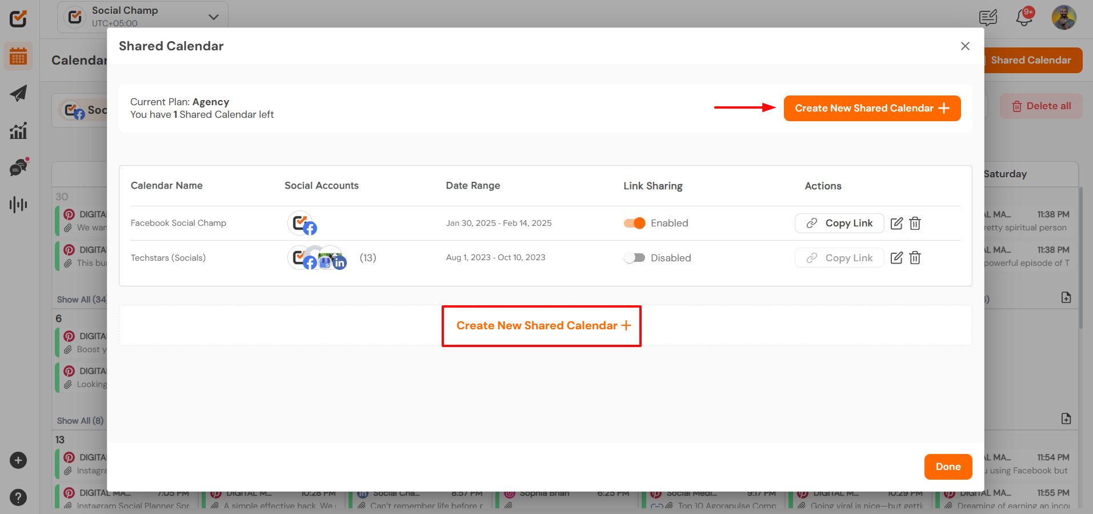Open the Calendar icon in left sidebar
The image size is (1093, 514).
[18, 57]
